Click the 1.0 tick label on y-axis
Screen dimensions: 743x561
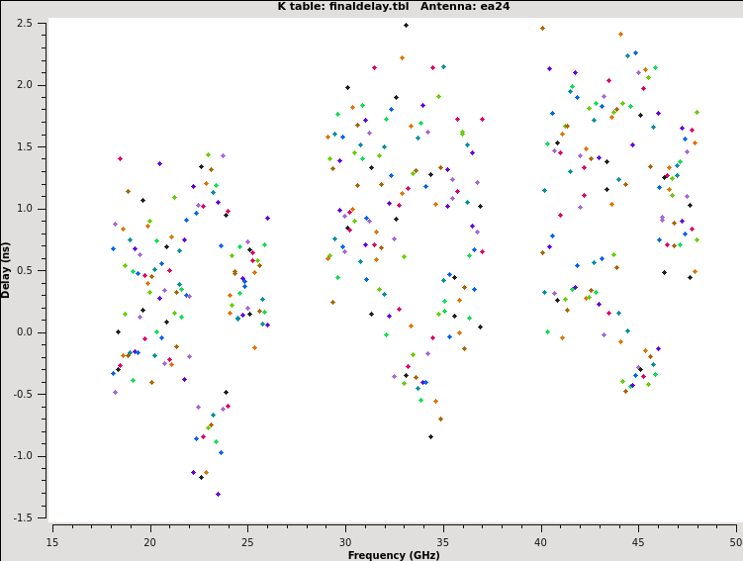coord(26,209)
